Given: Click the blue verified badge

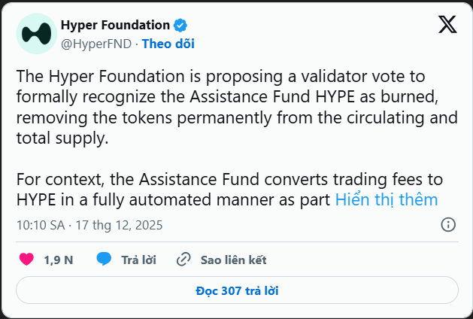Looking at the screenshot, I should point(180,25).
